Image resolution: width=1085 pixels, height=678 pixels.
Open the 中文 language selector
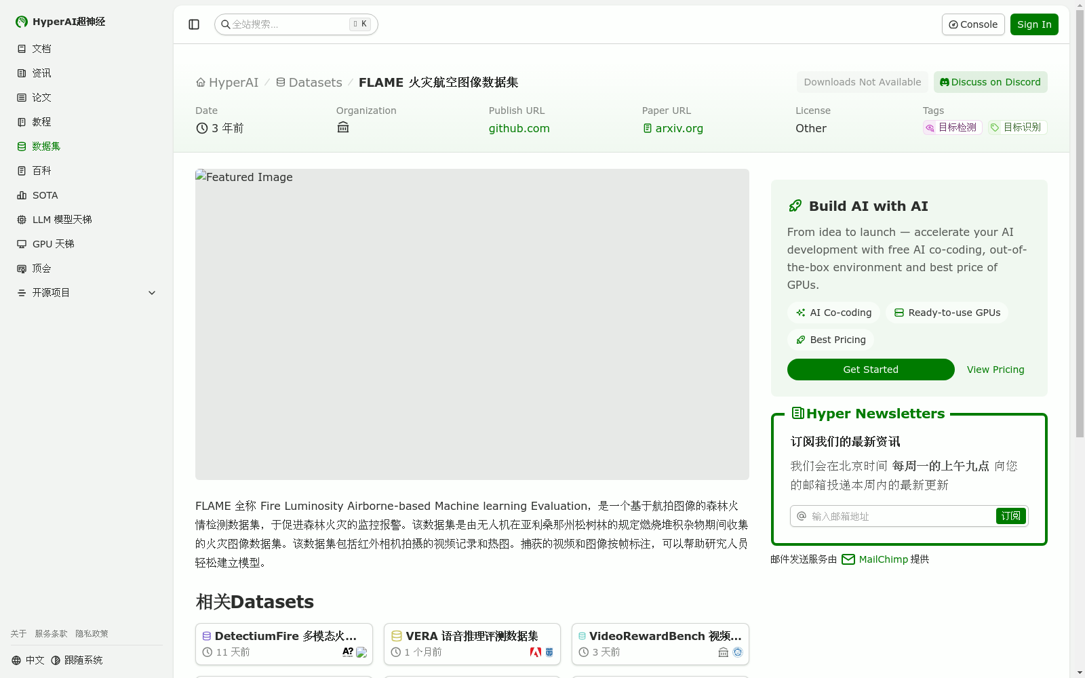pyautogui.click(x=28, y=660)
